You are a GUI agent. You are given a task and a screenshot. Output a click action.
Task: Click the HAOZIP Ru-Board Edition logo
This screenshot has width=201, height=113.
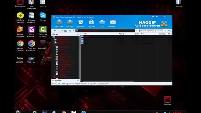coord(151,24)
